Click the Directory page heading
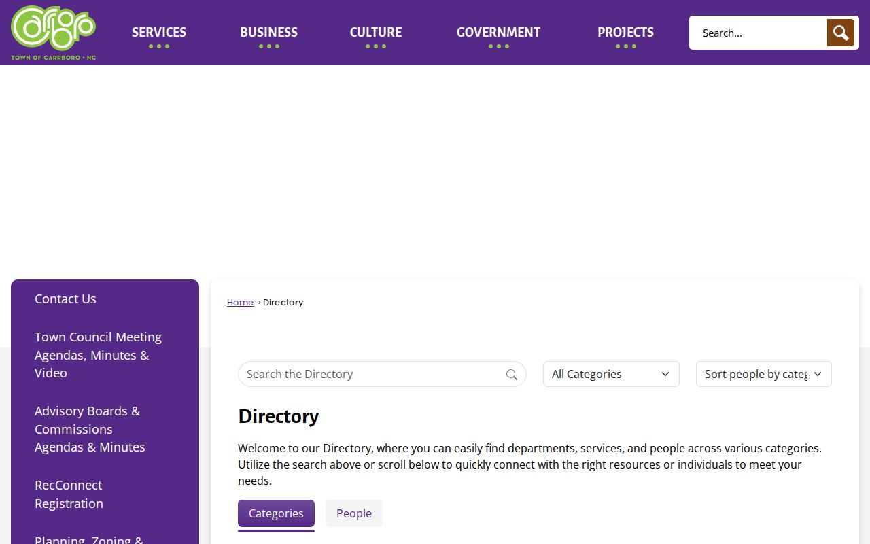Viewport: 870px width, 544px height. click(x=279, y=416)
